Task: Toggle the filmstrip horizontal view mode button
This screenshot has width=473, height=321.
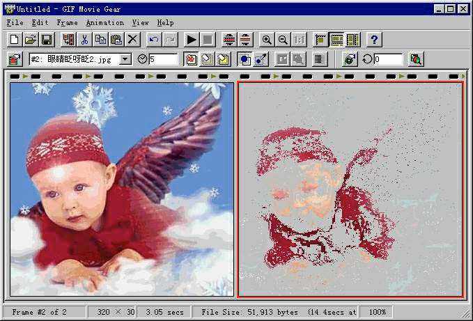Action: 336,40
